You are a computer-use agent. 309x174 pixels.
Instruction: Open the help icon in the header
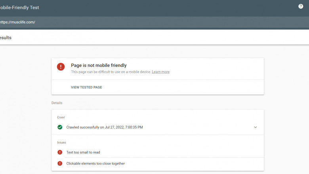click(x=301, y=7)
